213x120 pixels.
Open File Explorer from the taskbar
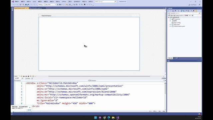113,118
